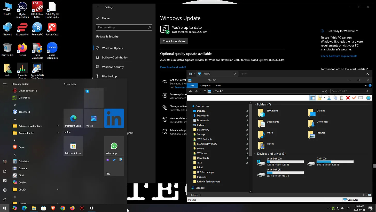Click the Local Disk (C:) usage bar
Screen dimensions: 376x212
(x=285, y=162)
